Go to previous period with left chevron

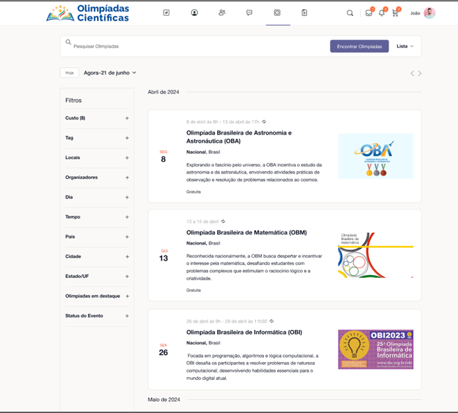[x=412, y=73]
